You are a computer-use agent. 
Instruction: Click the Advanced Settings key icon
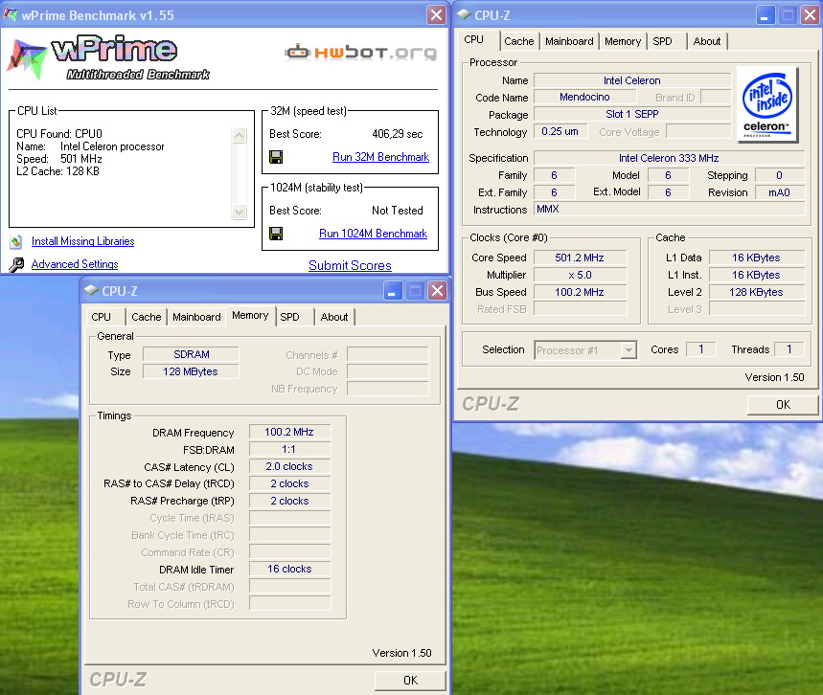16,264
